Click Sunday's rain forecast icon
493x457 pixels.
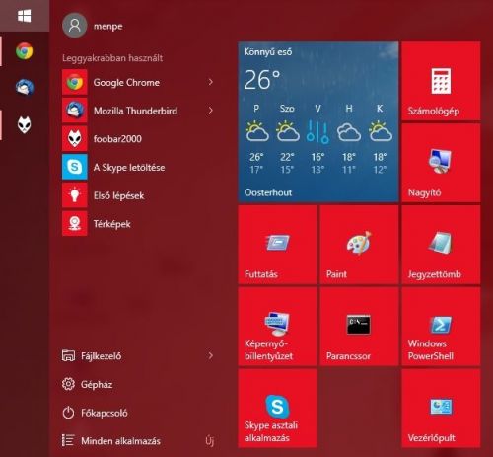coord(317,131)
